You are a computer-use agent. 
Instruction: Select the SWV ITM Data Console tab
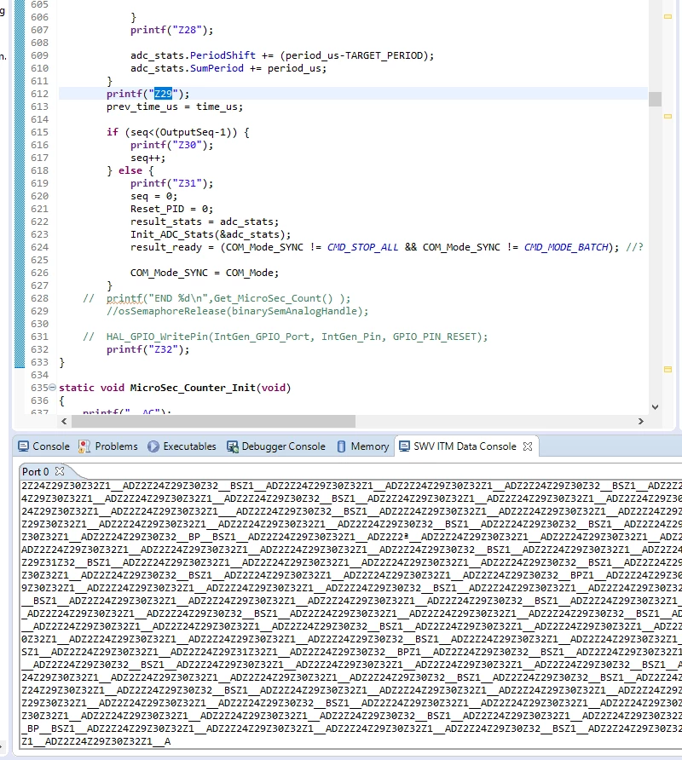pyautogui.click(x=458, y=446)
